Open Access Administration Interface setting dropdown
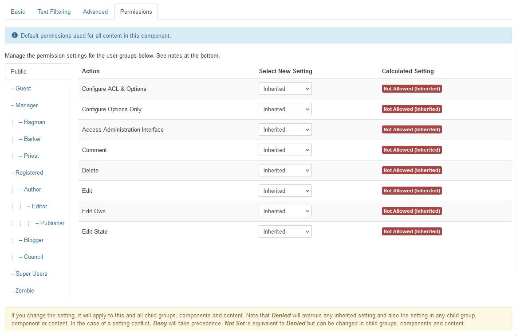 click(285, 129)
